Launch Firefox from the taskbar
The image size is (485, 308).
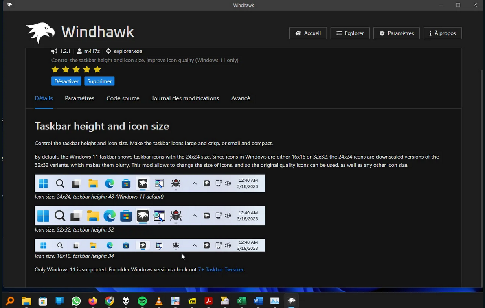(x=92, y=301)
